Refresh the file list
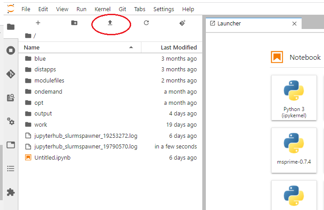The image size is (324, 210). pyautogui.click(x=146, y=23)
